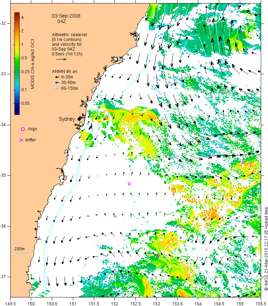Click the blue ANMN mooring arrow off Sydney
Viewport: 268px width, 306px height.
tap(91, 127)
